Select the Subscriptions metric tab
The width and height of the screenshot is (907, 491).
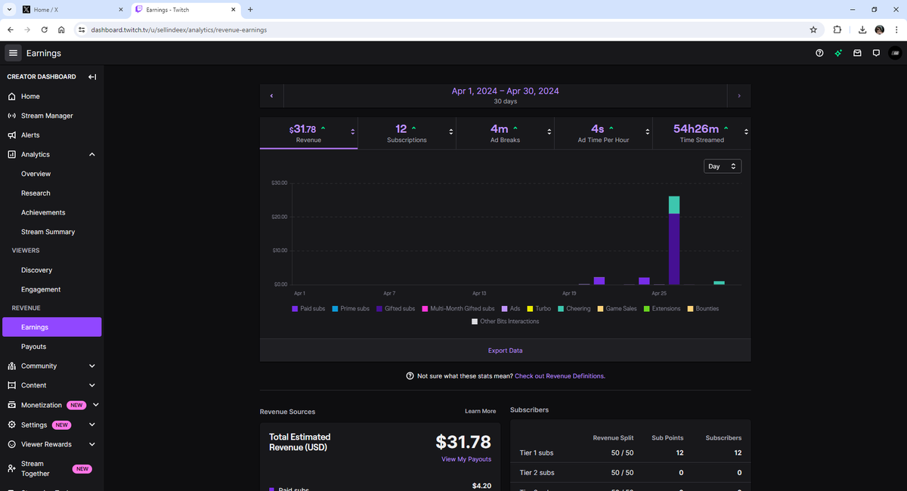click(407, 133)
